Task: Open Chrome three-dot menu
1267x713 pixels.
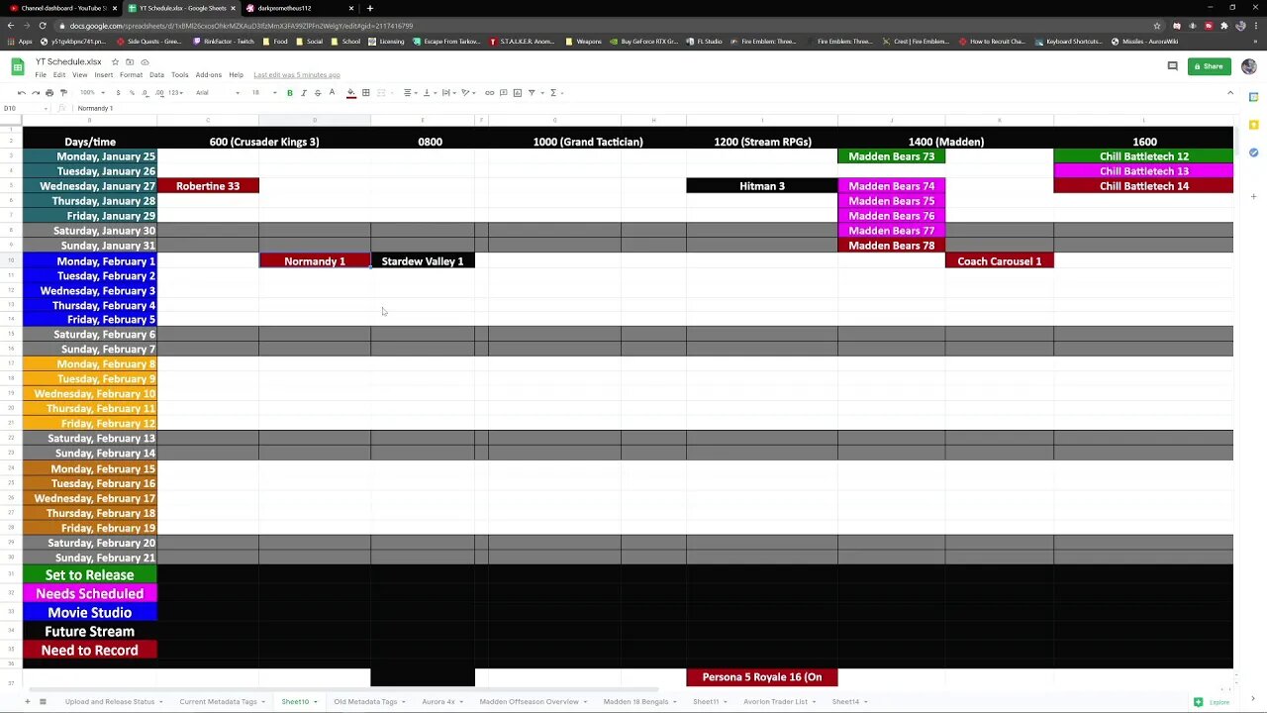Action: click(1257, 26)
